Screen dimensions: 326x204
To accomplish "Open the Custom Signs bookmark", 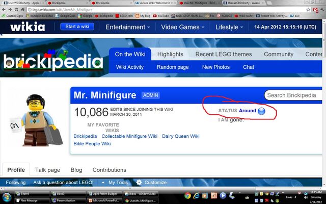I will [x=12, y=16].
